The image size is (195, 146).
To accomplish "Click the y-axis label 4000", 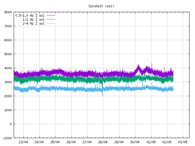I will (x=8, y=68).
